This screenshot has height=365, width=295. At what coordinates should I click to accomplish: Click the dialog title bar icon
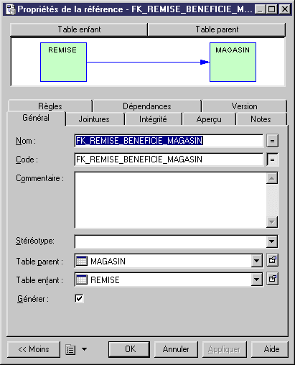[11, 9]
